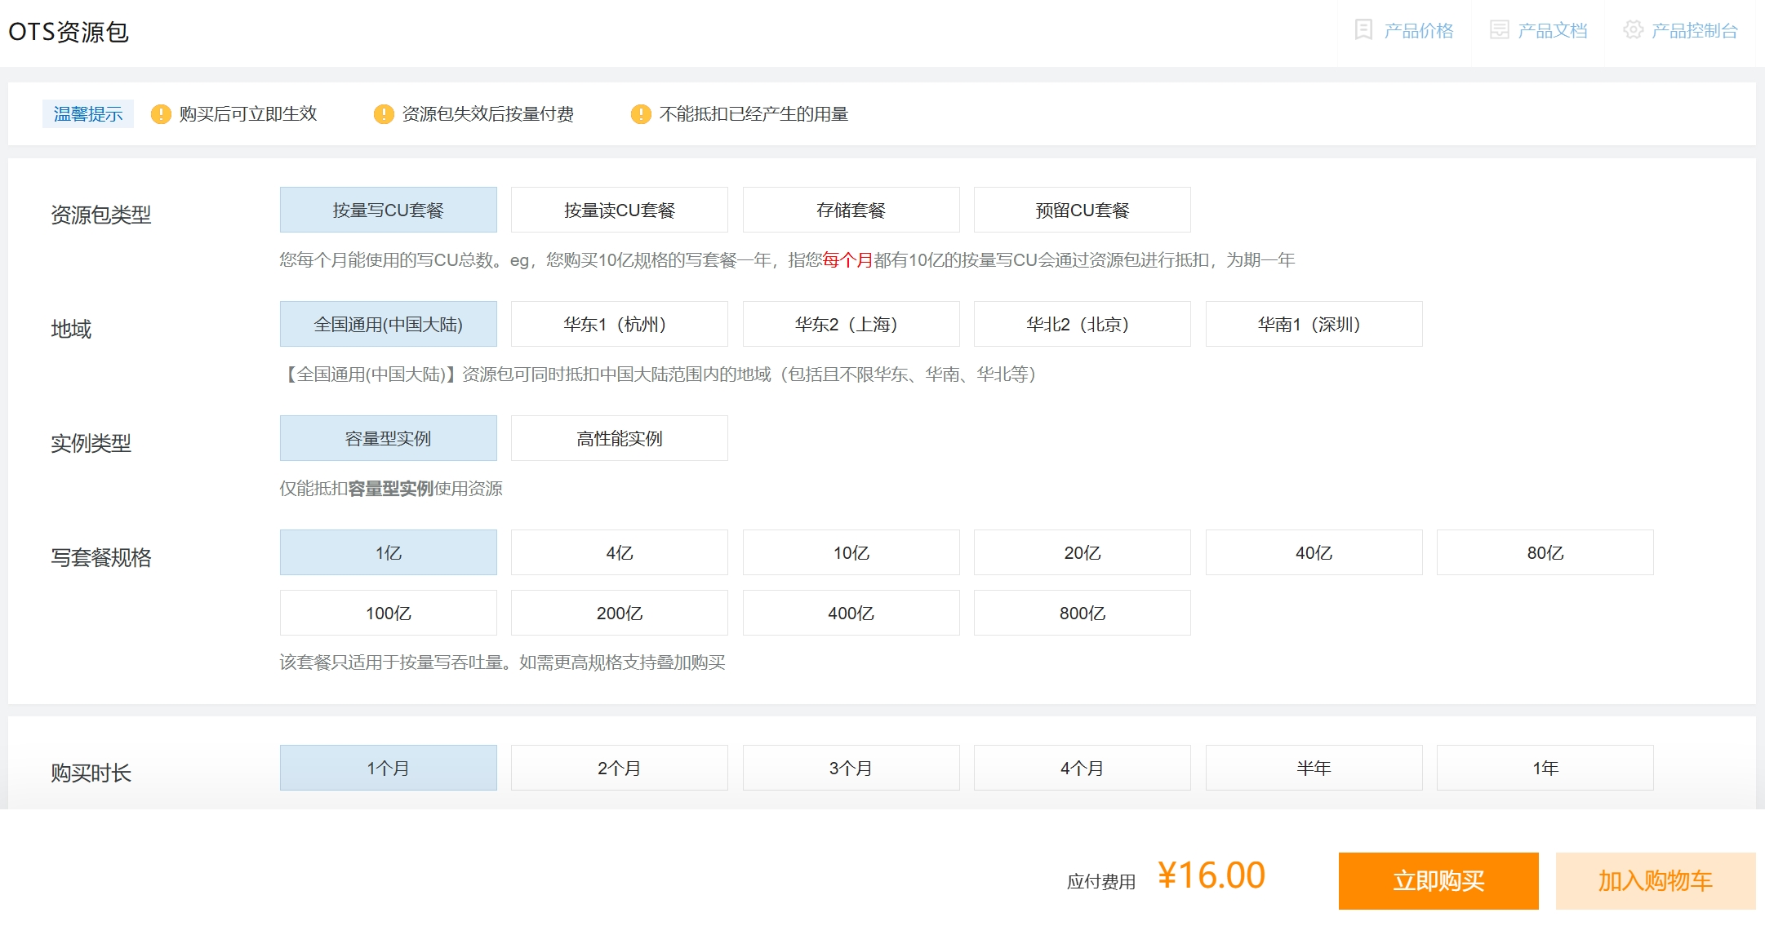Click the 购买后可立即生效 tip text

(x=248, y=114)
